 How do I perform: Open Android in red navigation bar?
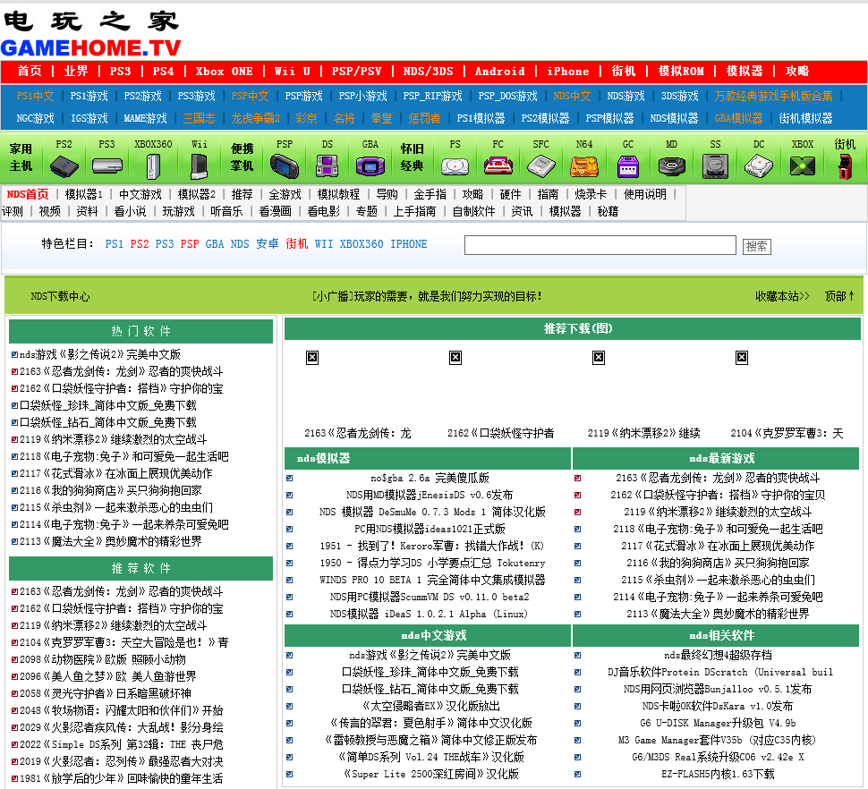pyautogui.click(x=500, y=72)
